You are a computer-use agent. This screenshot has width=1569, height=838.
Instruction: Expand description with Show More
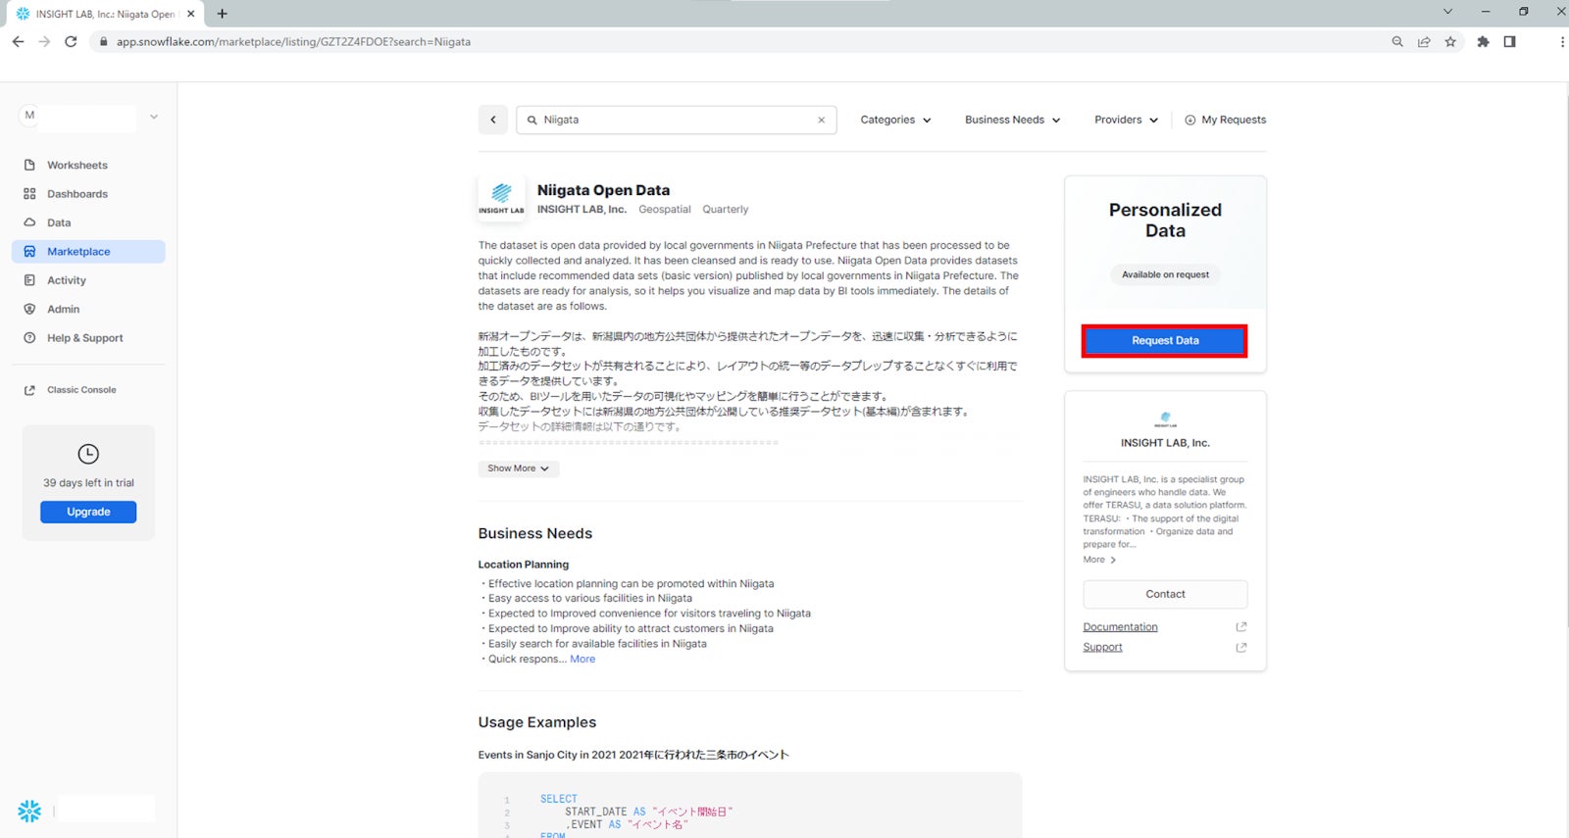(519, 468)
